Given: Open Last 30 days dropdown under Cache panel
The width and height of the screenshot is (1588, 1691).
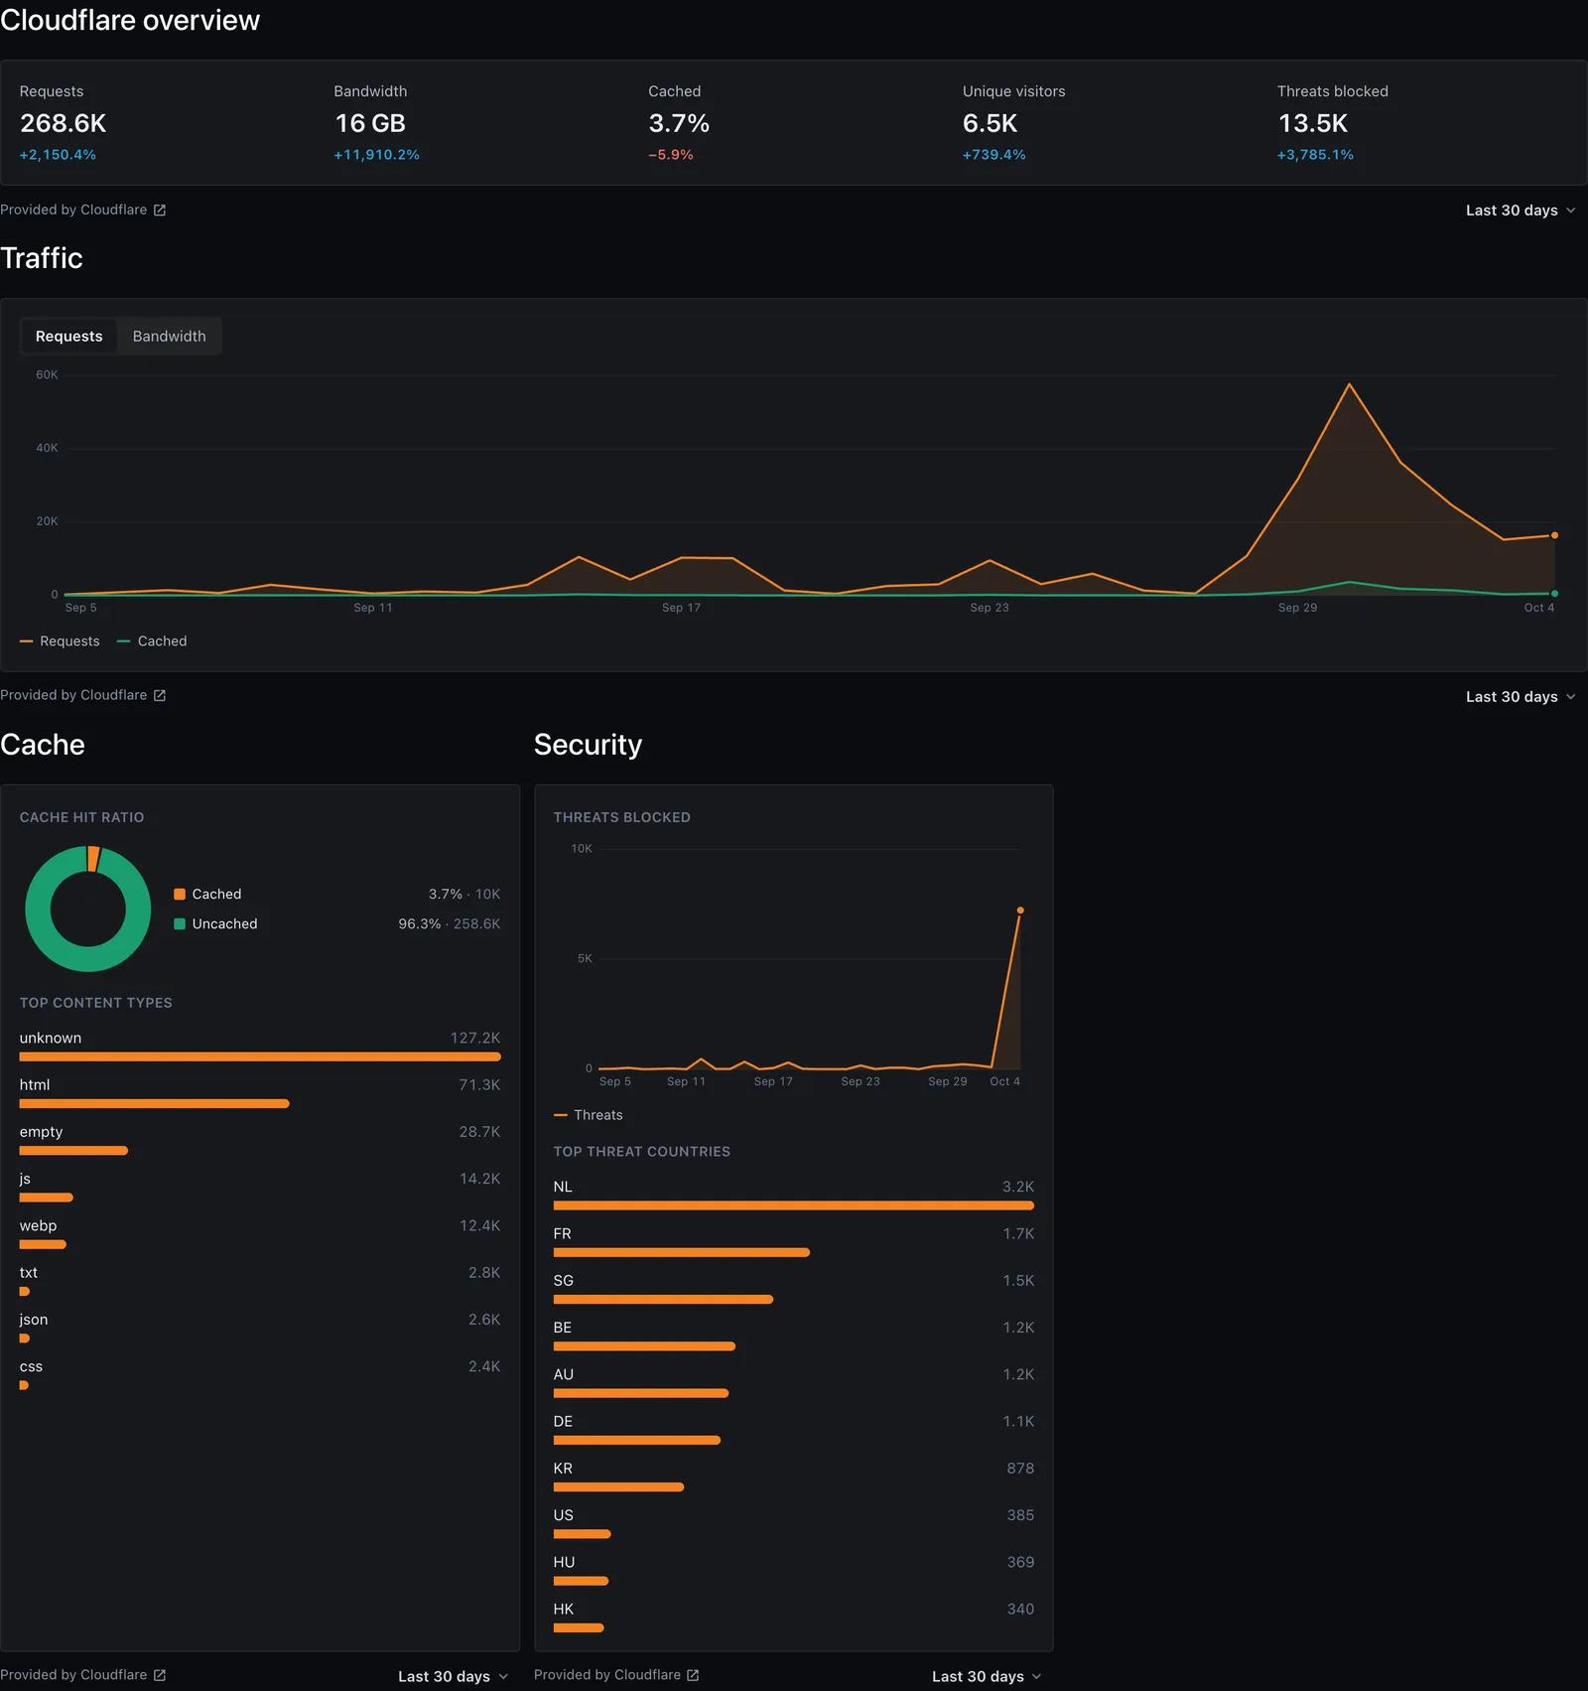Looking at the screenshot, I should pyautogui.click(x=453, y=1676).
